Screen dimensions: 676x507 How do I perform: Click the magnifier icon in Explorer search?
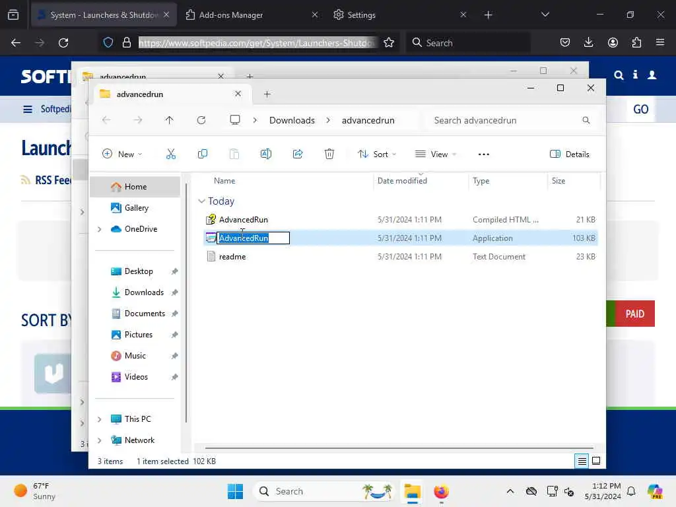pos(586,120)
